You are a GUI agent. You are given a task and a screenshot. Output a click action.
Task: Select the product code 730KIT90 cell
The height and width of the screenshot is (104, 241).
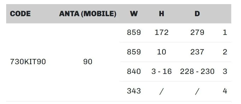pos(28,62)
